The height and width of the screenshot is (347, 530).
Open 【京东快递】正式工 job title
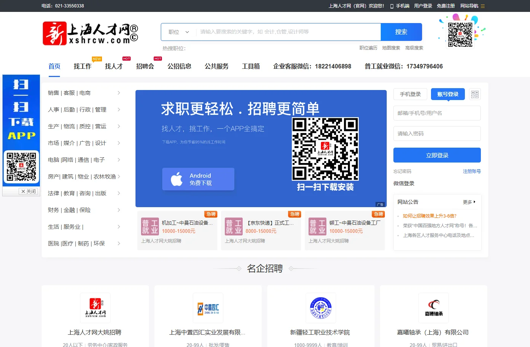[270, 223]
